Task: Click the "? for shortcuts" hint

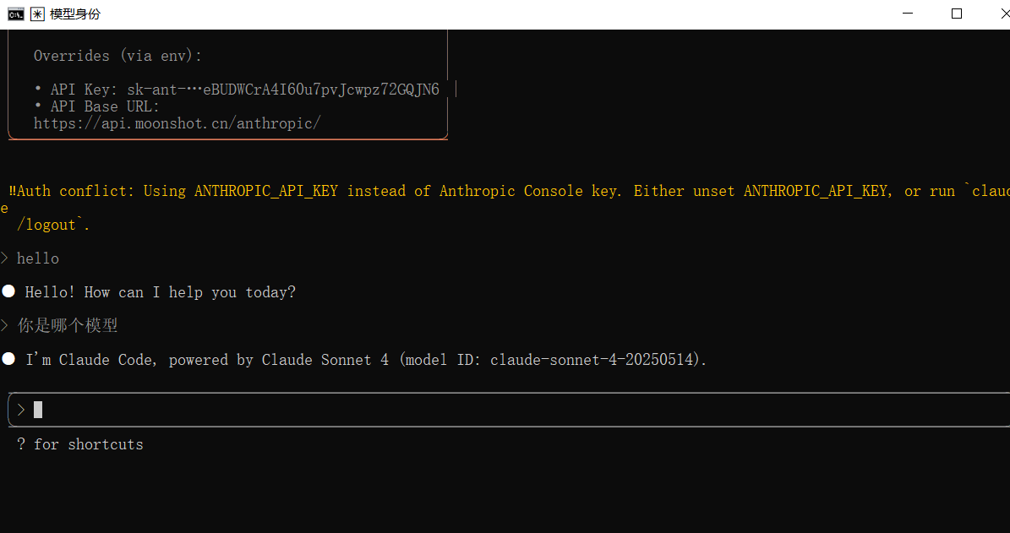Action: click(x=80, y=444)
